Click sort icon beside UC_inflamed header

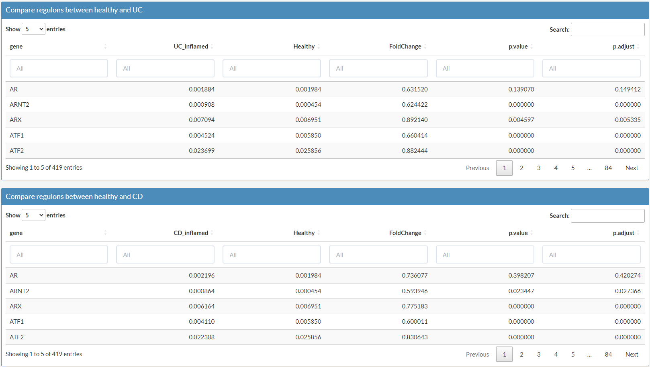point(212,47)
